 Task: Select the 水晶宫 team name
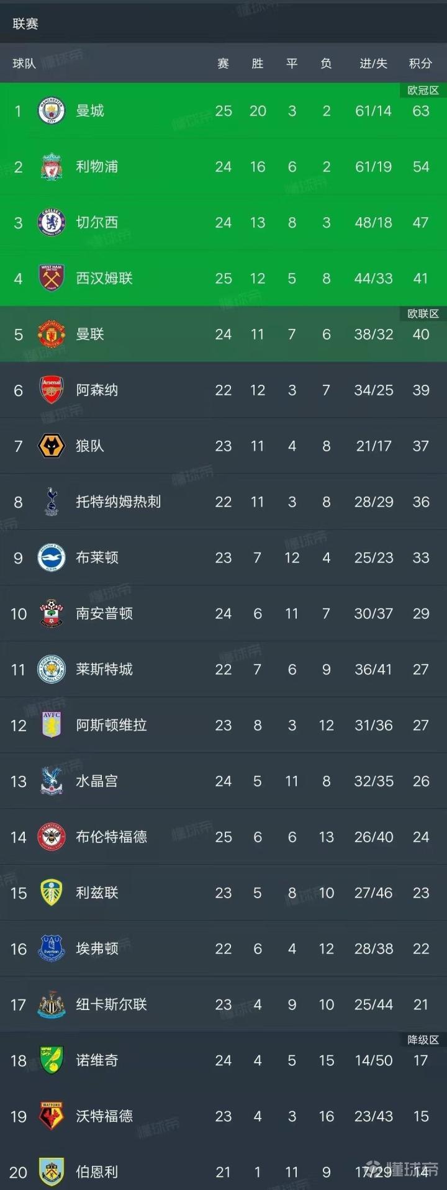97,781
